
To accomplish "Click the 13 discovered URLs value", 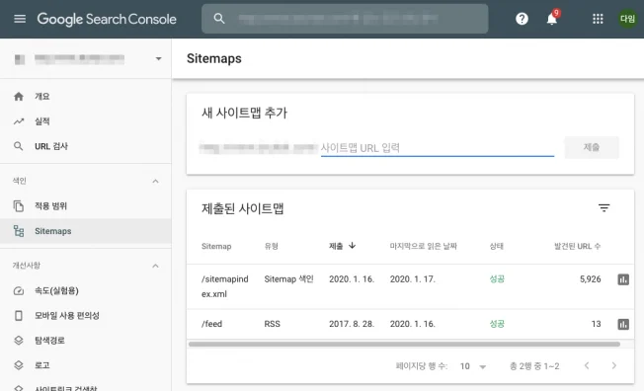I will [x=596, y=324].
